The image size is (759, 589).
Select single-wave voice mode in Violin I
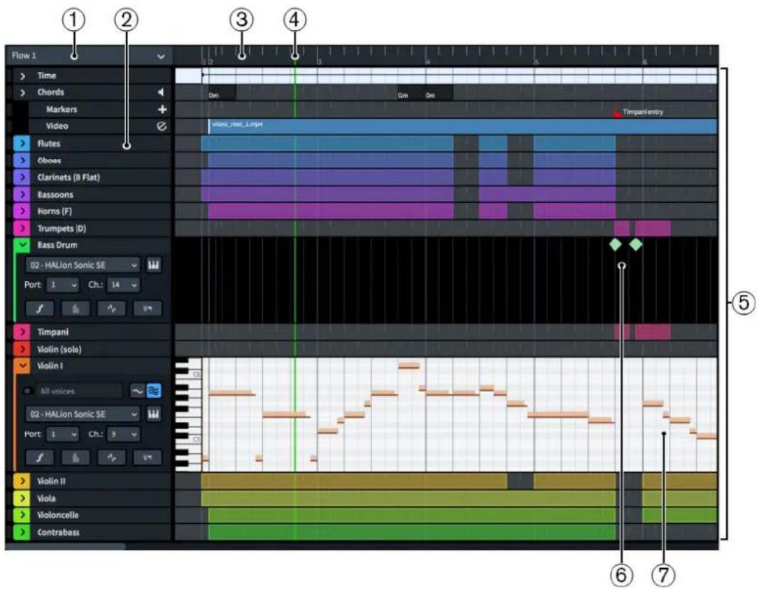coord(137,390)
